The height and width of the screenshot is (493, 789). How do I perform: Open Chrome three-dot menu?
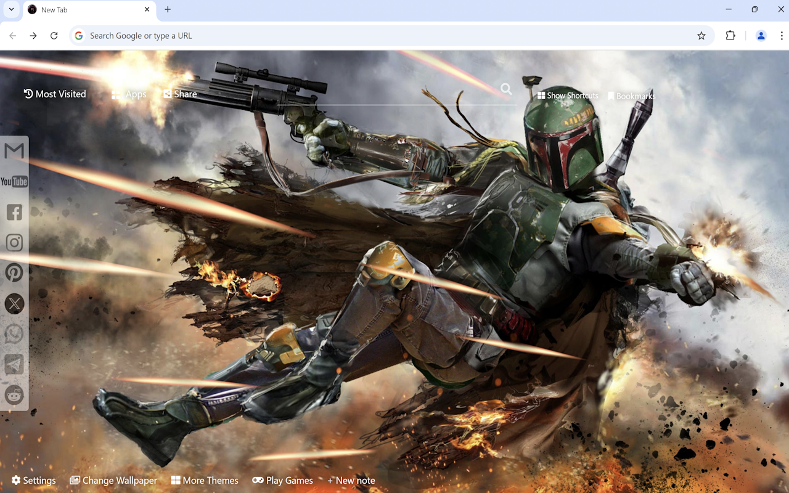coord(781,36)
